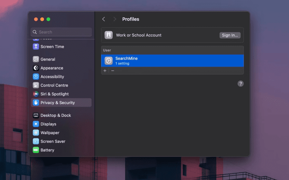Open help with question mark button
This screenshot has height=180, width=289.
tap(241, 84)
